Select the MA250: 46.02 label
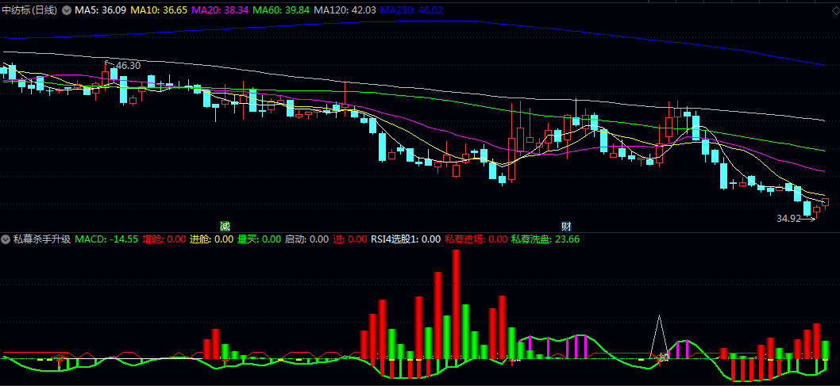This screenshot has height=386, width=840. coord(413,10)
